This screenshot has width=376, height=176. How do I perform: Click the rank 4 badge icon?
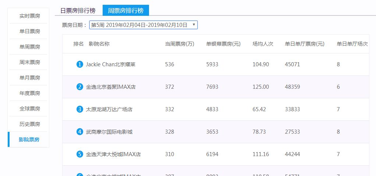pyautogui.click(x=79, y=131)
